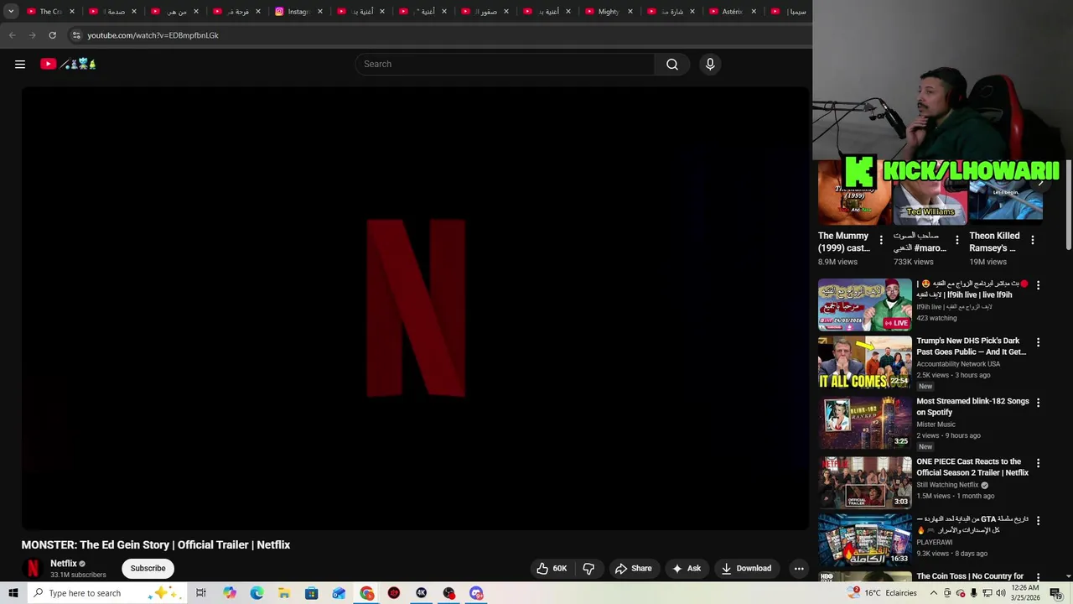This screenshot has width=1073, height=604.
Task: Open The Mummy (1999) cast short title
Action: click(x=844, y=242)
